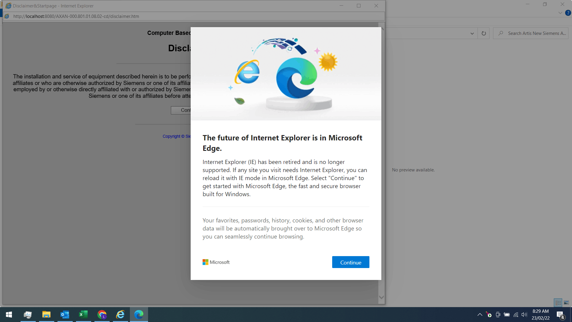Click the refresh icon beside the address dropdown

[x=484, y=33]
